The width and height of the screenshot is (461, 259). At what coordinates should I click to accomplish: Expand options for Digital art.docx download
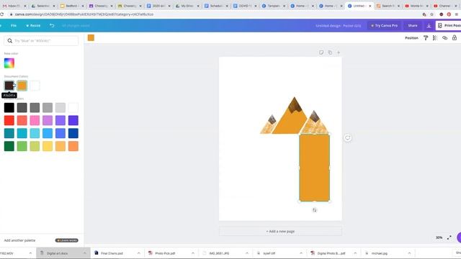[85, 253]
